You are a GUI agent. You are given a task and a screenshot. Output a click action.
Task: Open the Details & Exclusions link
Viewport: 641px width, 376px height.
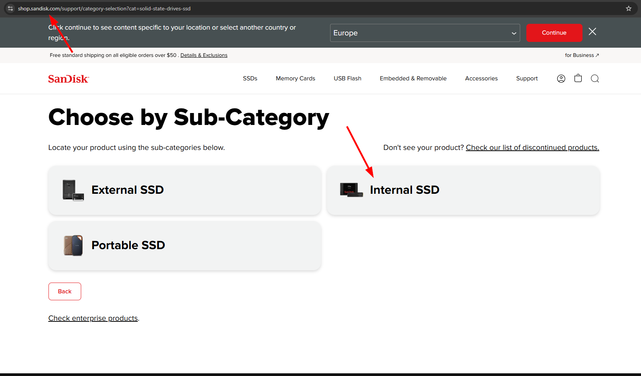tap(204, 55)
